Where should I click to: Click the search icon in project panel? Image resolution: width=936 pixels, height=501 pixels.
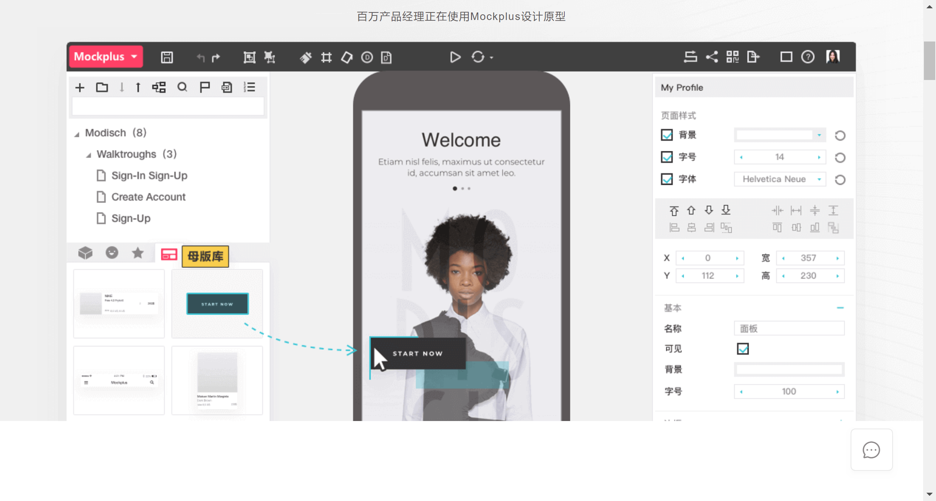(182, 88)
